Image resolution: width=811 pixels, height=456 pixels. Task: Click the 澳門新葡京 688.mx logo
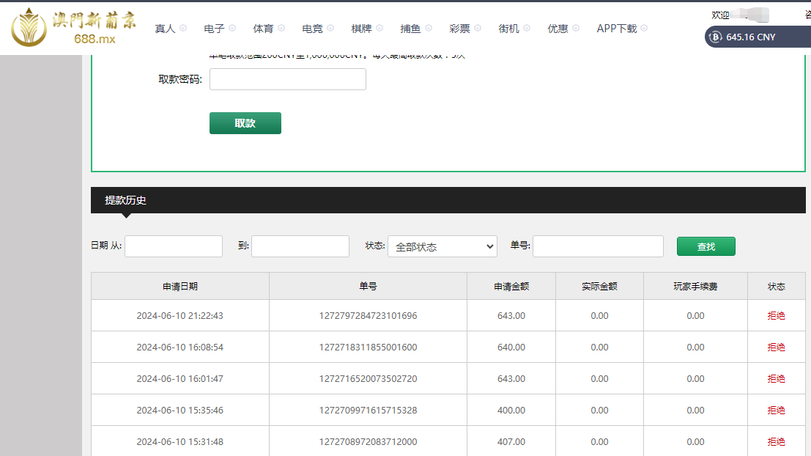[x=74, y=27]
